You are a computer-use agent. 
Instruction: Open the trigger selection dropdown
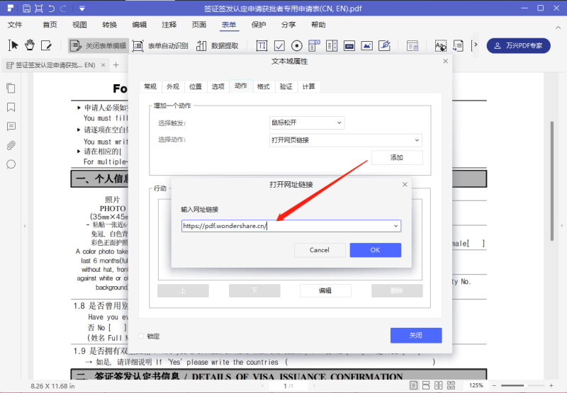click(307, 123)
